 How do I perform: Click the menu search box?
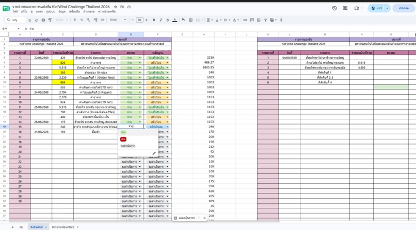pyautogui.click(x=15, y=20)
